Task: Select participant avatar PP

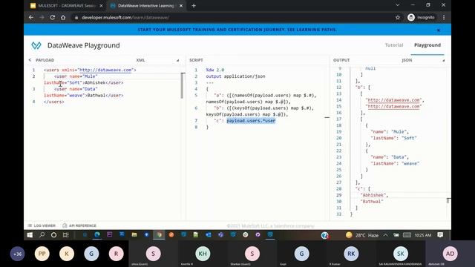Action: (42, 254)
